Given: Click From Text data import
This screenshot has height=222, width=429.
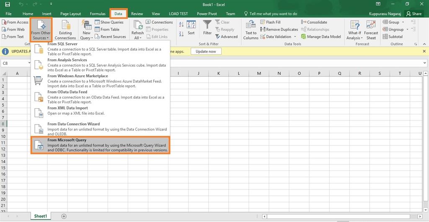Looking at the screenshot, I should pyautogui.click(x=13, y=37).
